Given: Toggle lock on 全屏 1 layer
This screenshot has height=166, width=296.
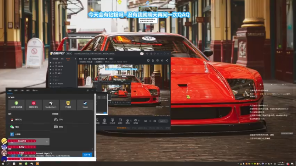Looking at the screenshot, I should click(53, 73).
